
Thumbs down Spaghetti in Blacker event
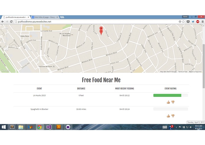(x=173, y=116)
